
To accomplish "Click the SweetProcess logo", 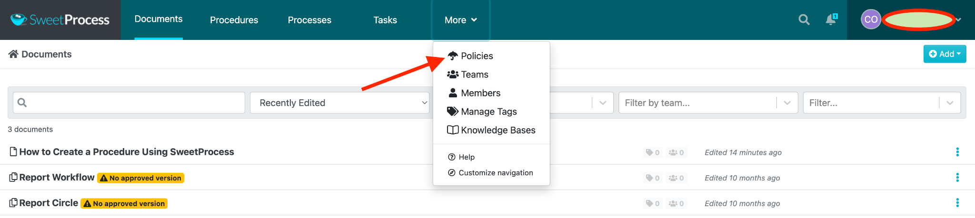I will point(60,20).
